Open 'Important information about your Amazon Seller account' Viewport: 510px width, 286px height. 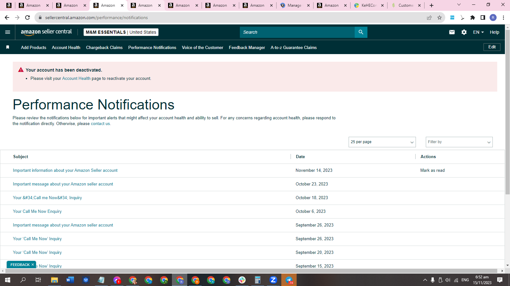(65, 171)
